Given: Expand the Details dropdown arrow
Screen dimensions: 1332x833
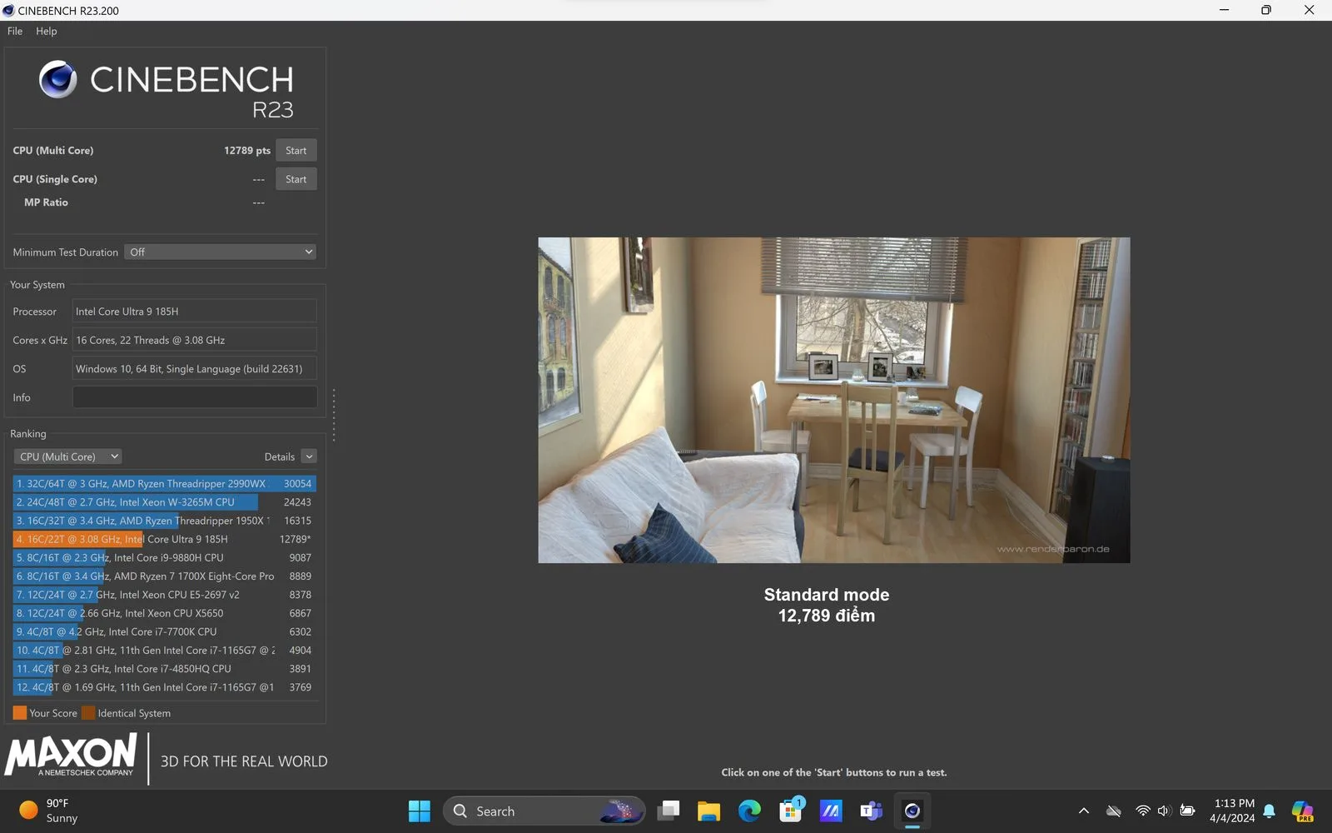Looking at the screenshot, I should pyautogui.click(x=309, y=456).
